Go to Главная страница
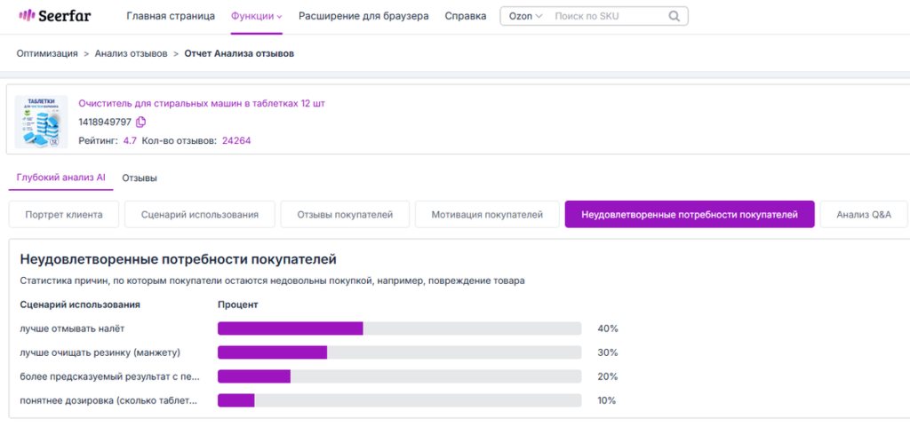Screen dimensions: 910x427 point(171,16)
